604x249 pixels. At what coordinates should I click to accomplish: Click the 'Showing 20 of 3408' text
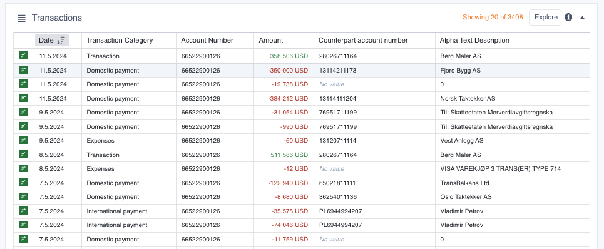pos(493,18)
